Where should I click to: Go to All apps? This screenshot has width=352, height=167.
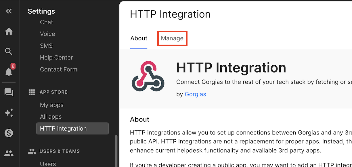click(51, 117)
